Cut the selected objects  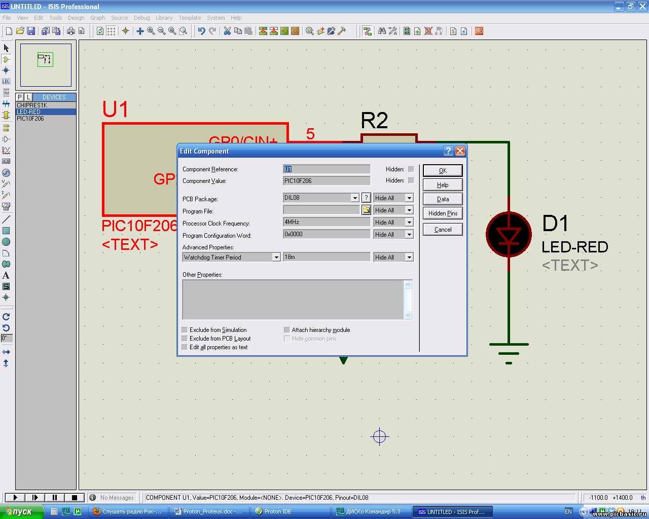[227, 31]
